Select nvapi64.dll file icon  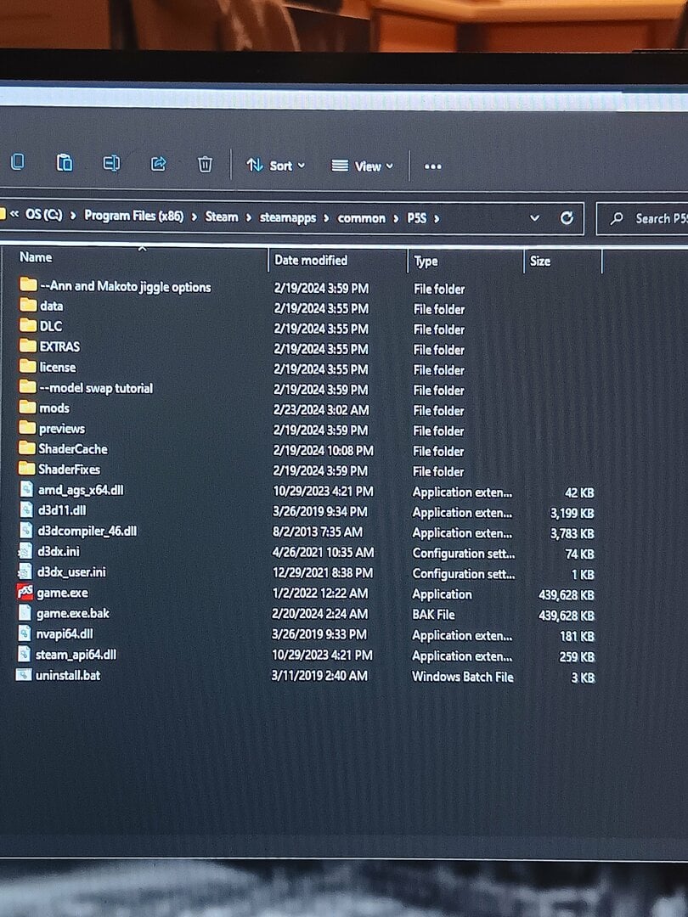tap(25, 633)
